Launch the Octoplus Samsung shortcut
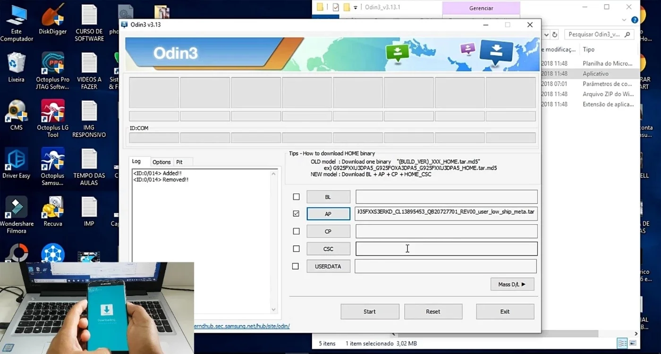The height and width of the screenshot is (354, 661). [52, 167]
